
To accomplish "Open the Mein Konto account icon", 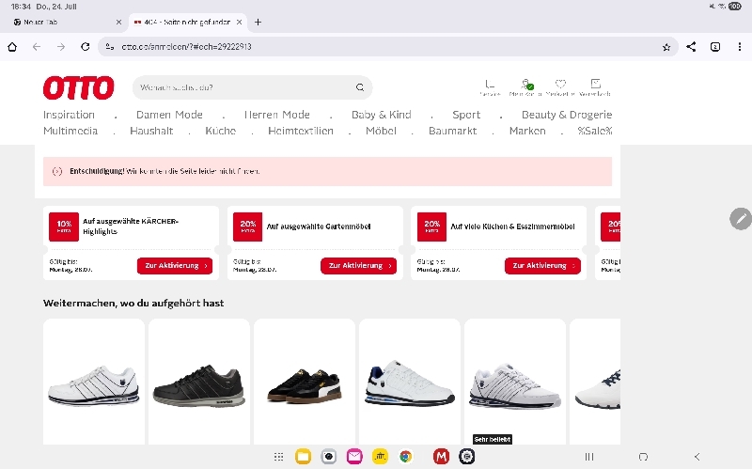I will pyautogui.click(x=527, y=86).
